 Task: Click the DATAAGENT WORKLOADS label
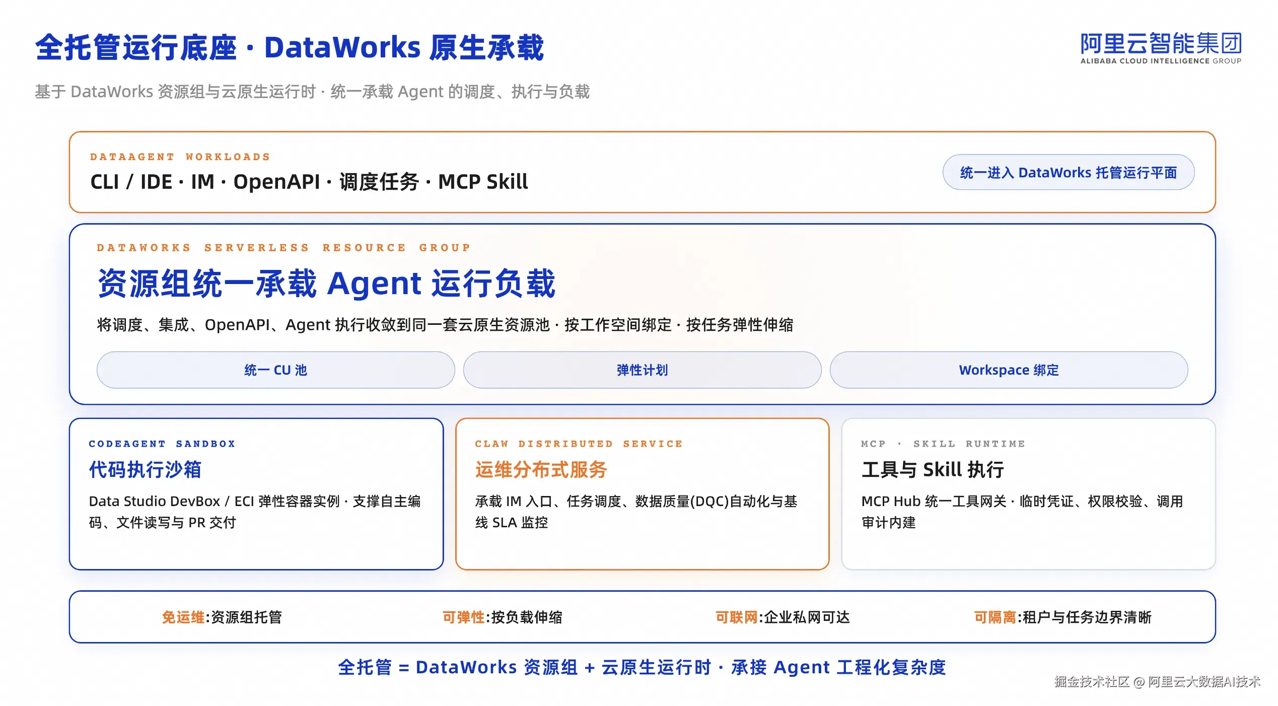click(180, 157)
